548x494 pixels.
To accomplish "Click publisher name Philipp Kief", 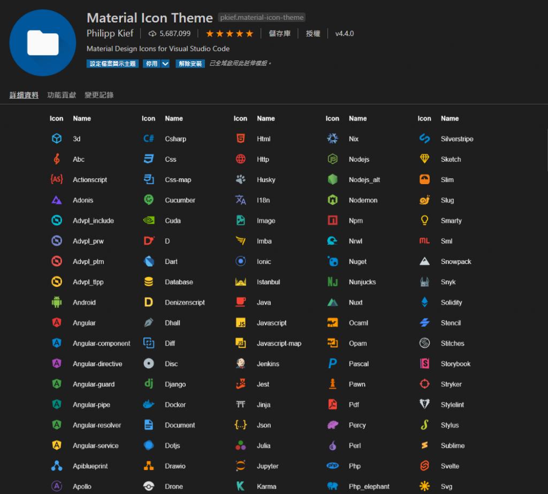I will coord(110,33).
